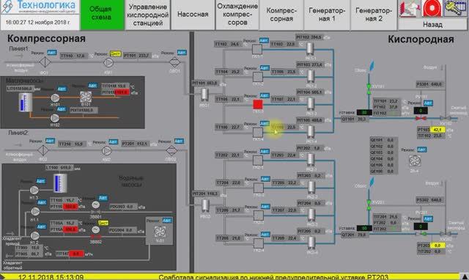This screenshot has height=280, width=469.
Task: Click the alarm bar left arrow
Action: click(2, 277)
